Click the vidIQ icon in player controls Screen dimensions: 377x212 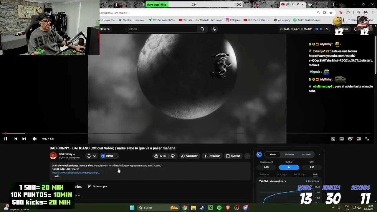point(333,139)
